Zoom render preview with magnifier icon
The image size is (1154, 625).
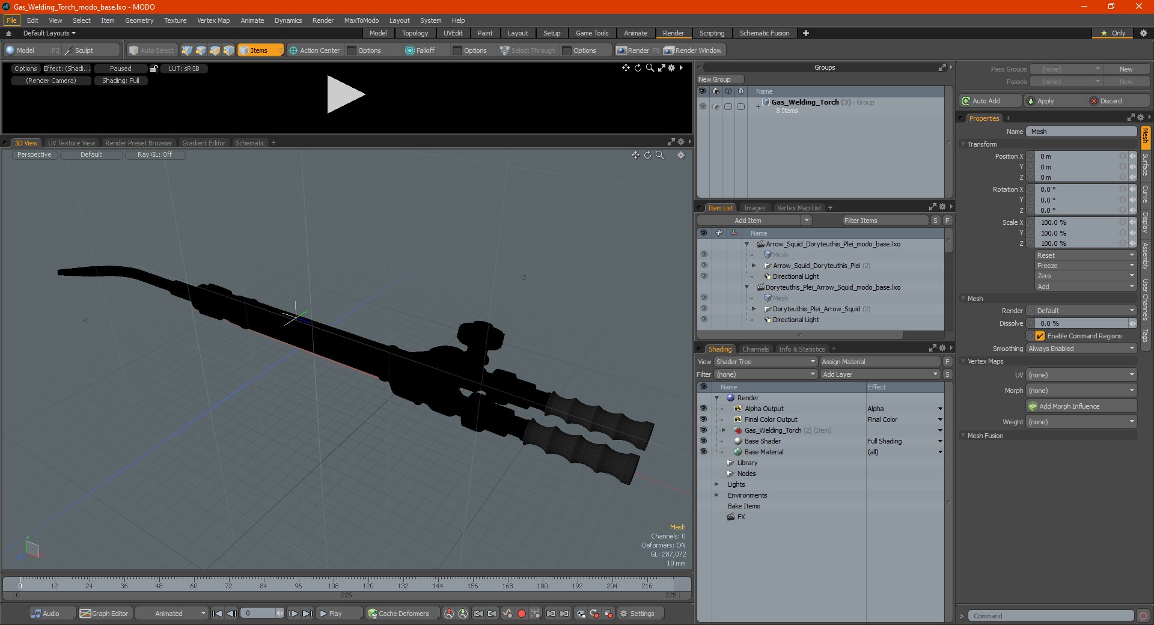pos(650,68)
